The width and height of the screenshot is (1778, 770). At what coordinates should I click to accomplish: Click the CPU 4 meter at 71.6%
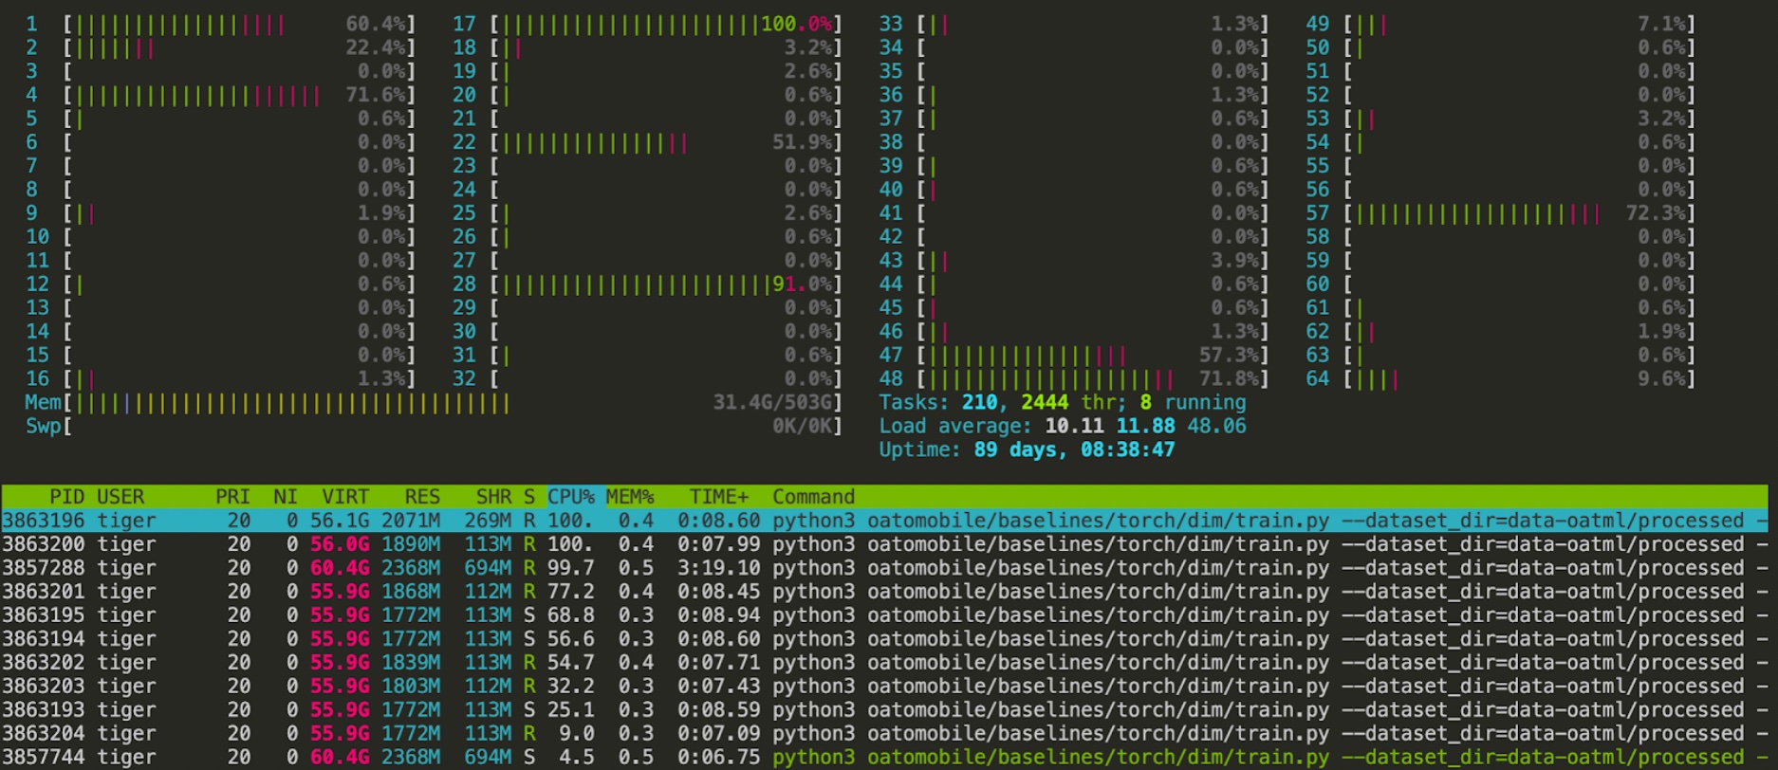click(220, 95)
